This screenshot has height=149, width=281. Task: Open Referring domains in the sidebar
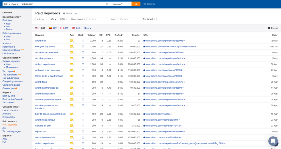tap(12, 33)
